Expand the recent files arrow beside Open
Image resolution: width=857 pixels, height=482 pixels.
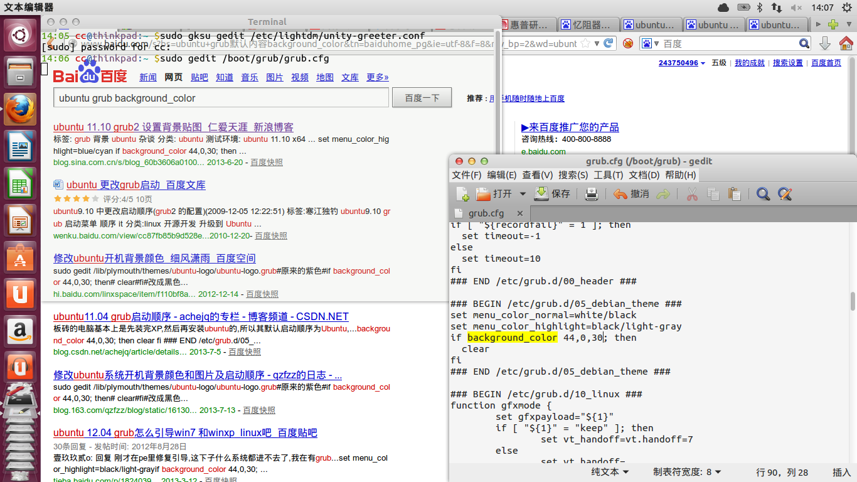523,194
